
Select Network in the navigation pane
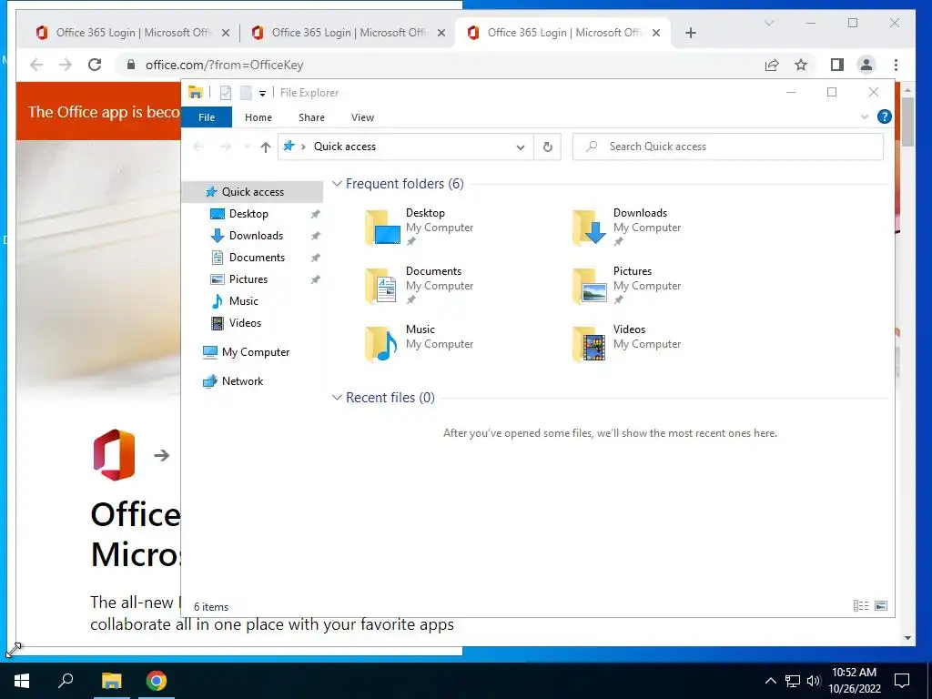coord(242,381)
